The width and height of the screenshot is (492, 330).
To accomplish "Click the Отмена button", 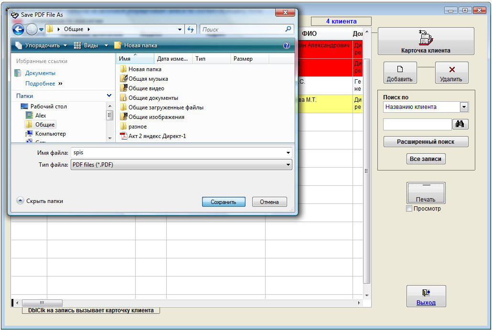I will (x=269, y=202).
